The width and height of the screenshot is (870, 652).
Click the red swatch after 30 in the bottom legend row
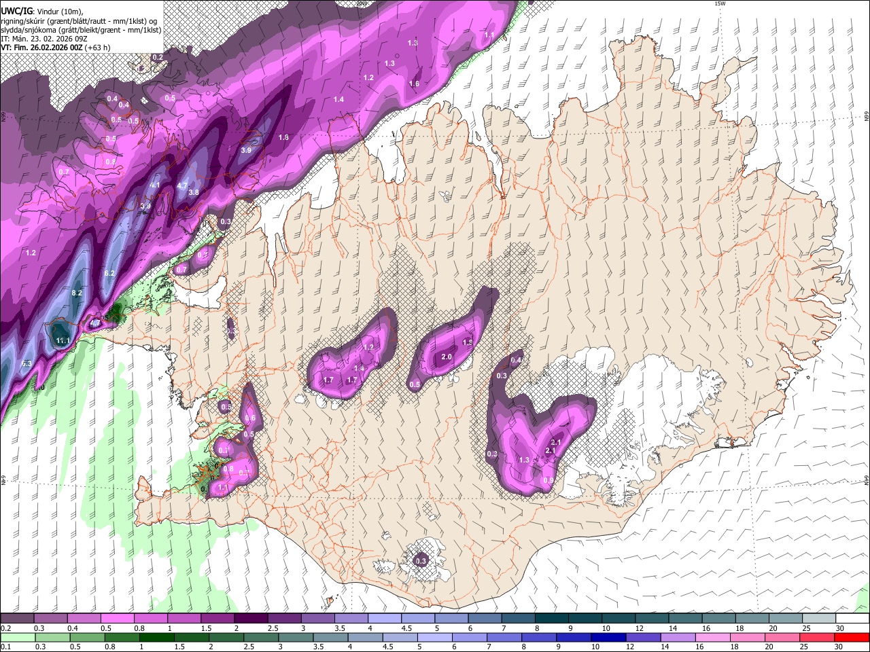(852, 637)
